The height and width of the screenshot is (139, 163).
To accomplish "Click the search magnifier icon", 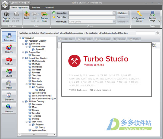I will coord(158,33).
